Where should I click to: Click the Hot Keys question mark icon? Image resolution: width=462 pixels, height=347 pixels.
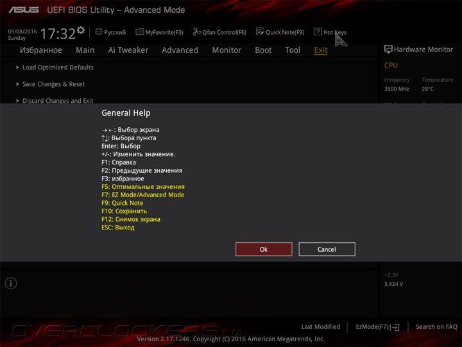coord(318,31)
